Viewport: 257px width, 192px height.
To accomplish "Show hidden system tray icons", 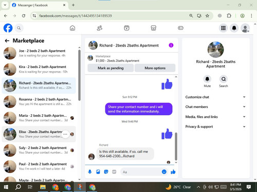I will point(198,187).
